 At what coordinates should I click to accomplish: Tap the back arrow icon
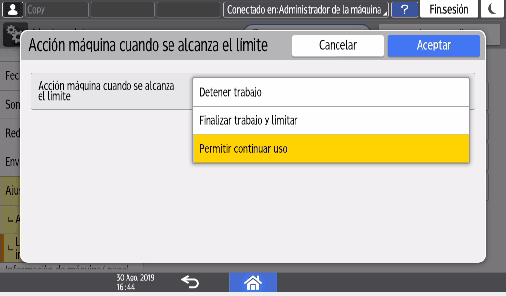coord(190,282)
